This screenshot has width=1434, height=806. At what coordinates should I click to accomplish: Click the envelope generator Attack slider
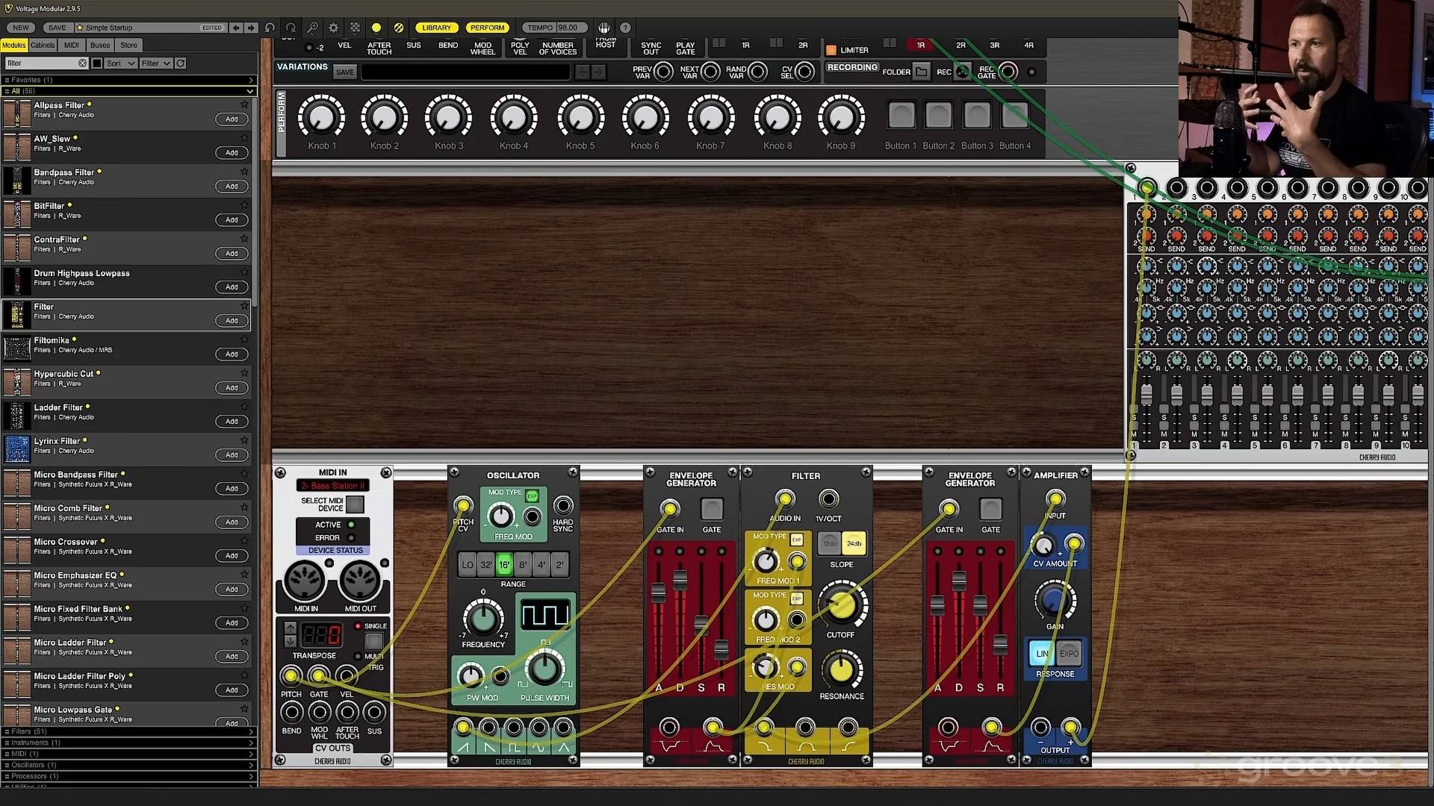coord(658,593)
